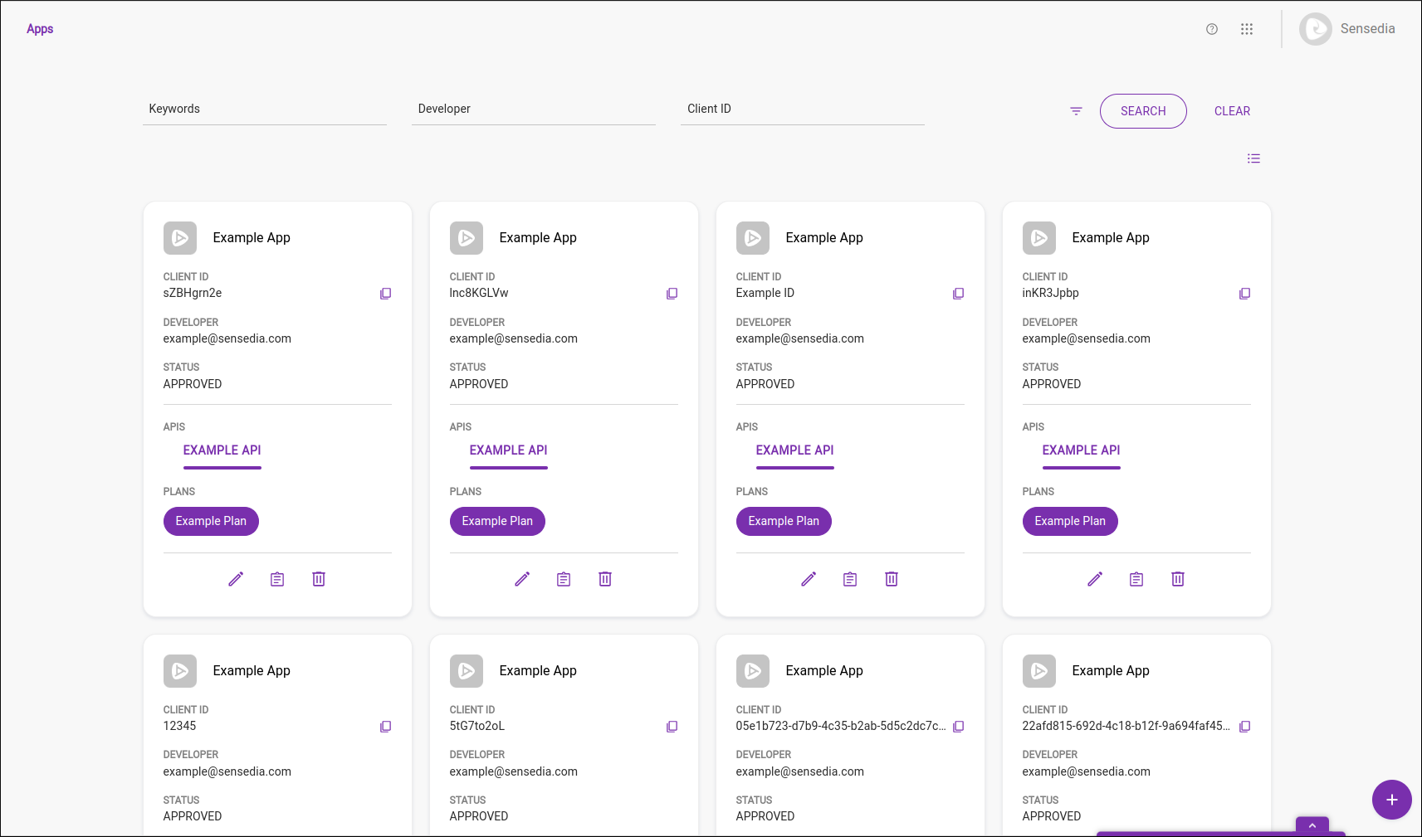The image size is (1422, 837).
Task: Open the apps grid menu icon
Action: 1246,29
